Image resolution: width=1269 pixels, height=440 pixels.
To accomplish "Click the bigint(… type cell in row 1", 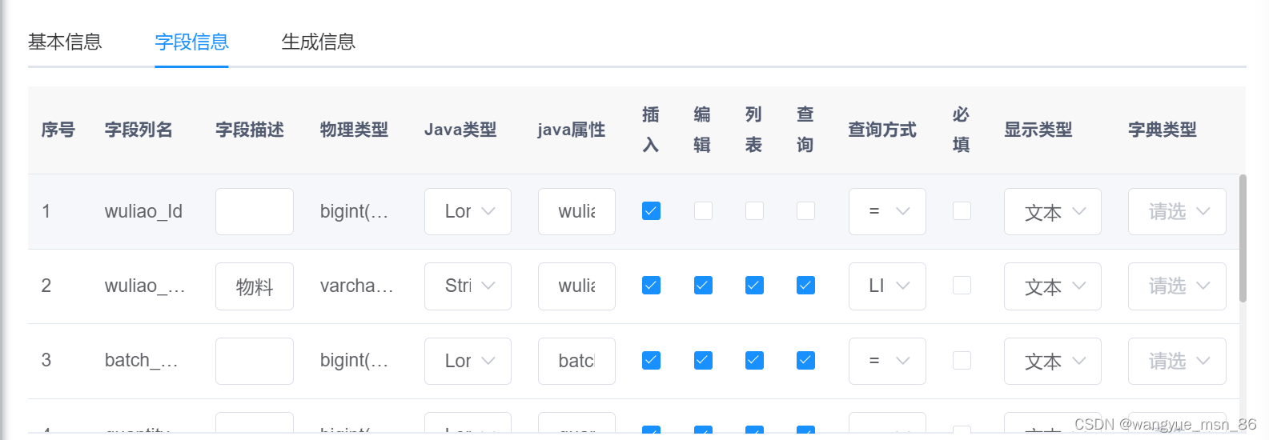I will [x=354, y=211].
